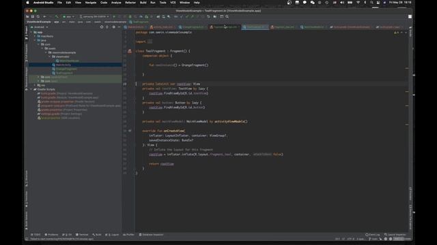Open the Android project view dropdown
Image resolution: width=437 pixels, height=245 pixels.
point(40,27)
